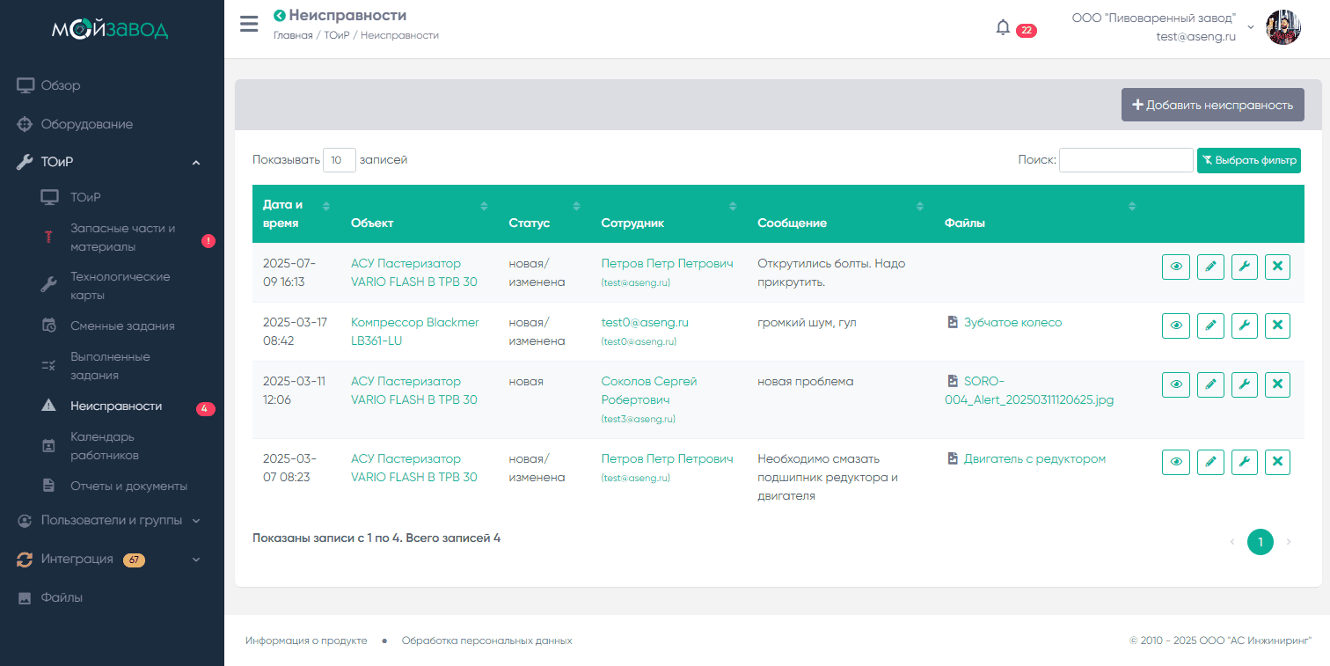Open the notifications bell
This screenshot has width=1330, height=666.
1003,28
